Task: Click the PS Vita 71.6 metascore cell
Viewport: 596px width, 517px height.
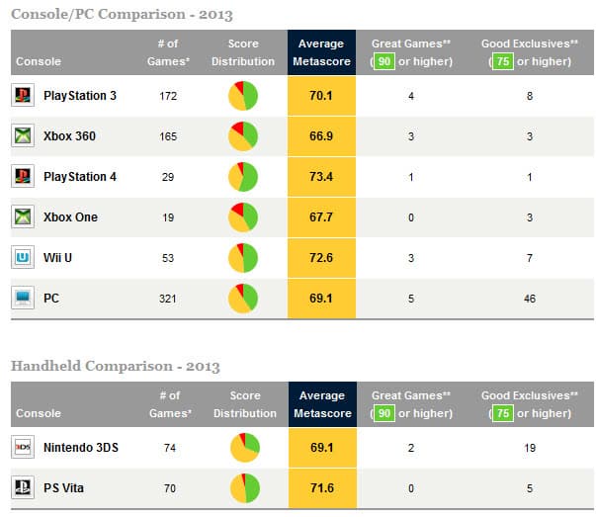Action: 320,488
